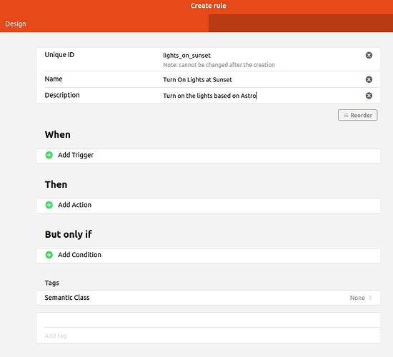Click the None value of Semantic Class
The height and width of the screenshot is (357, 393).
(357, 298)
